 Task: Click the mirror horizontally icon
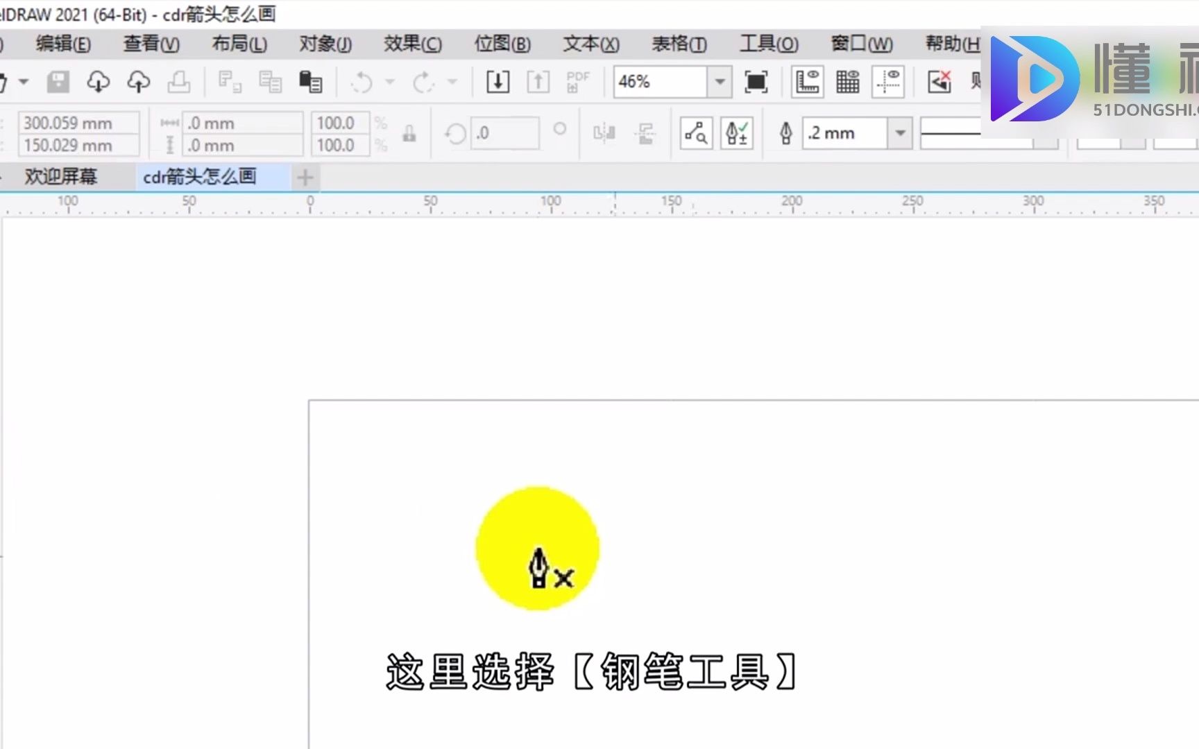(x=604, y=132)
